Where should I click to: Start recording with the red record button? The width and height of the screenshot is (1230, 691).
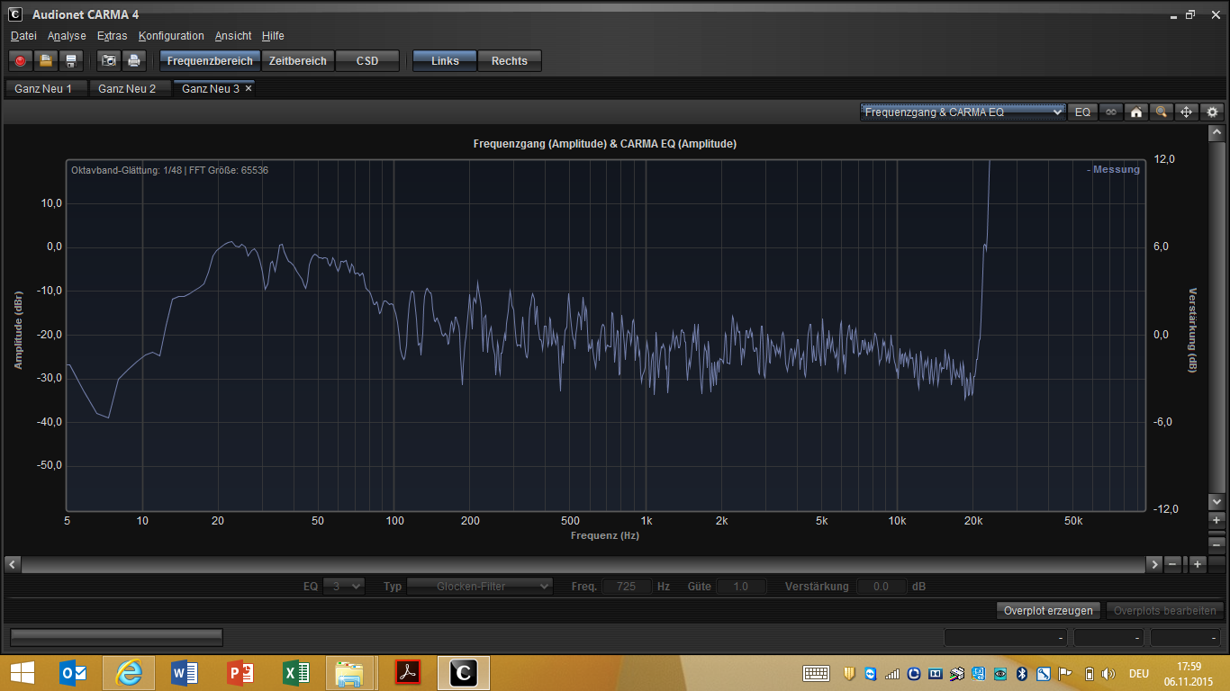pyautogui.click(x=20, y=61)
